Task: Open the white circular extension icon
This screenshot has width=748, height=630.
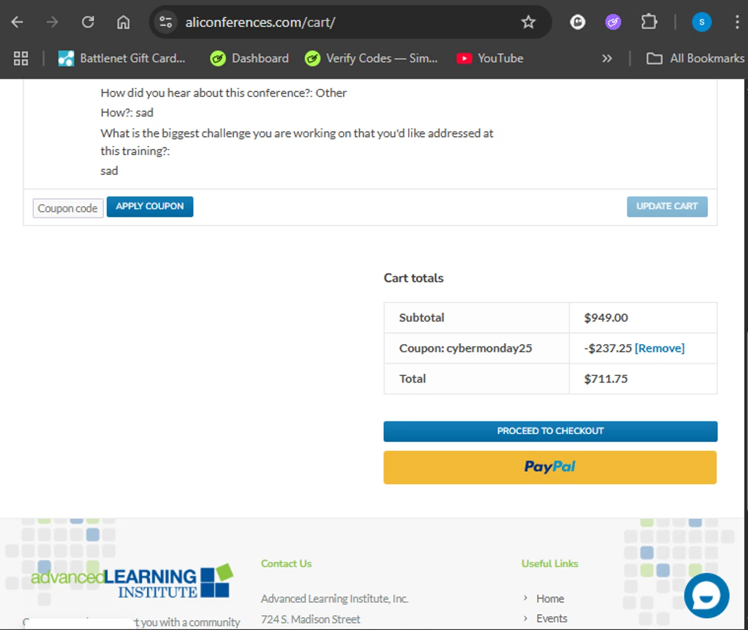Action: click(x=577, y=22)
